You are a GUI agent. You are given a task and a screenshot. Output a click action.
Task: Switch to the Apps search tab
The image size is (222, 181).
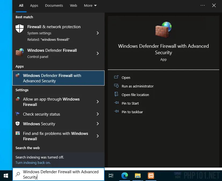(34, 5)
